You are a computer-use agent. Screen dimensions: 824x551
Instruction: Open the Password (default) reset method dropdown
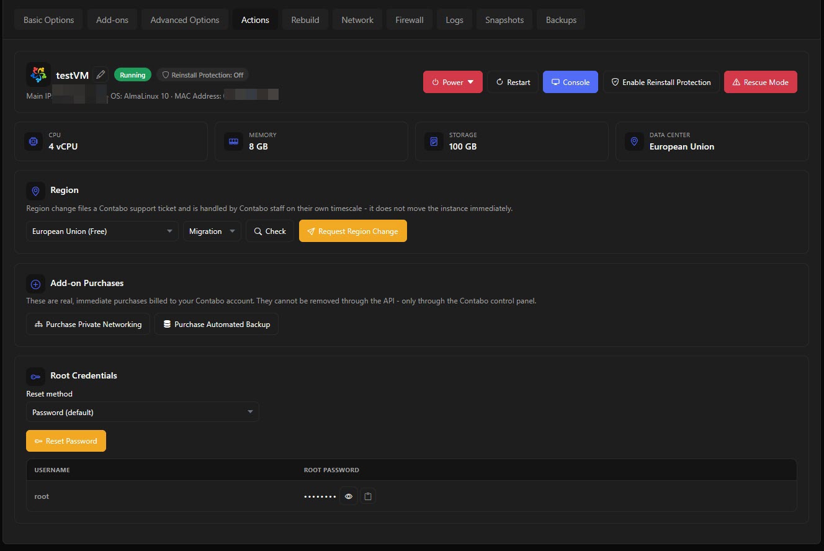point(143,412)
